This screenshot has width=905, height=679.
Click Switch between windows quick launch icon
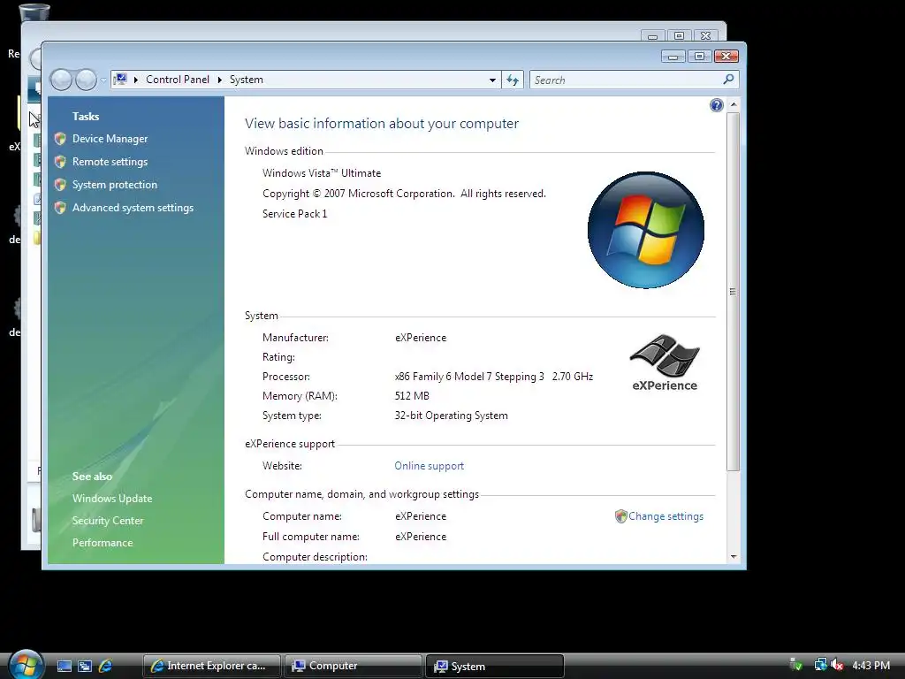85,667
